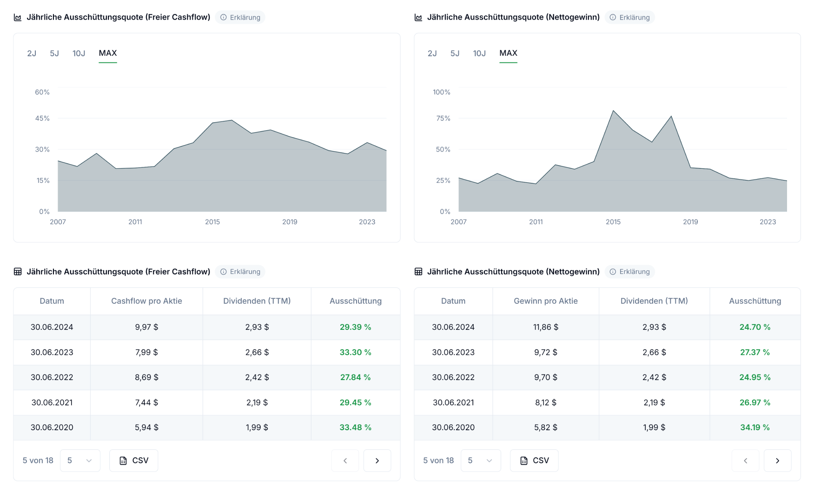This screenshot has height=493, width=814.
Task: Select 5J range on Nettogewinn chart
Action: click(x=455, y=53)
